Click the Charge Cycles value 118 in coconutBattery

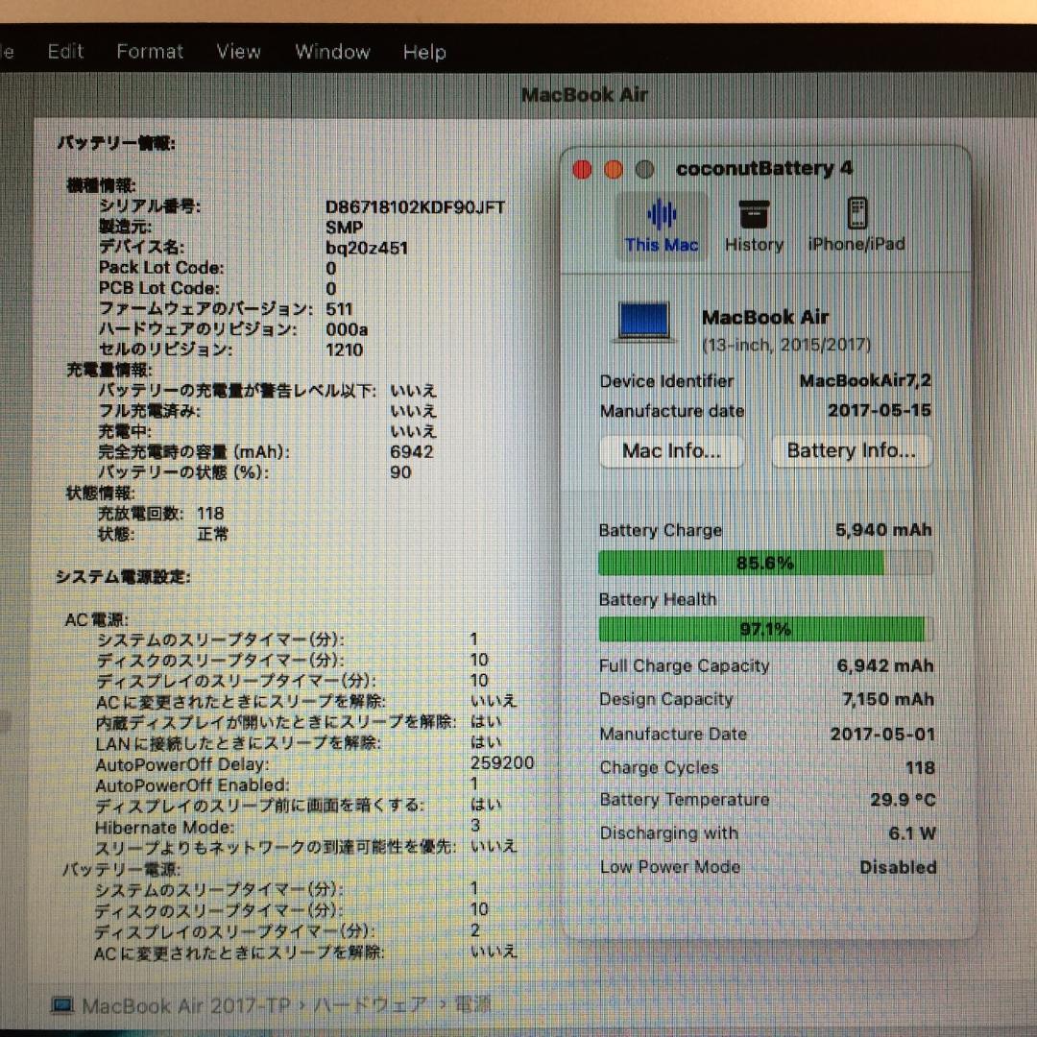pyautogui.click(x=920, y=768)
